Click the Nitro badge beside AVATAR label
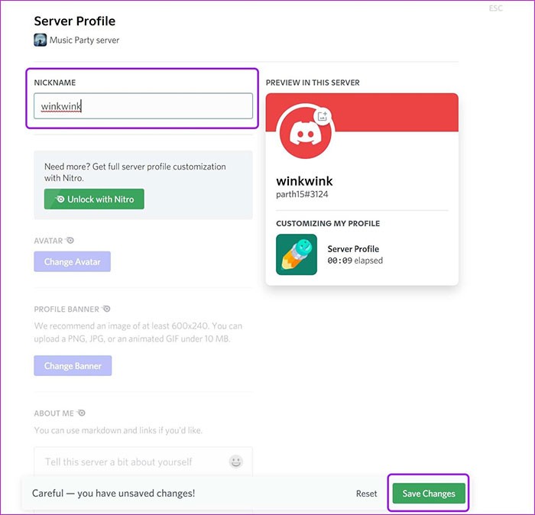The image size is (535, 515). click(x=70, y=241)
